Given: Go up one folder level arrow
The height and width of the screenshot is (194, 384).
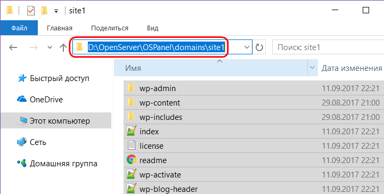Looking at the screenshot, I should click(63, 47).
